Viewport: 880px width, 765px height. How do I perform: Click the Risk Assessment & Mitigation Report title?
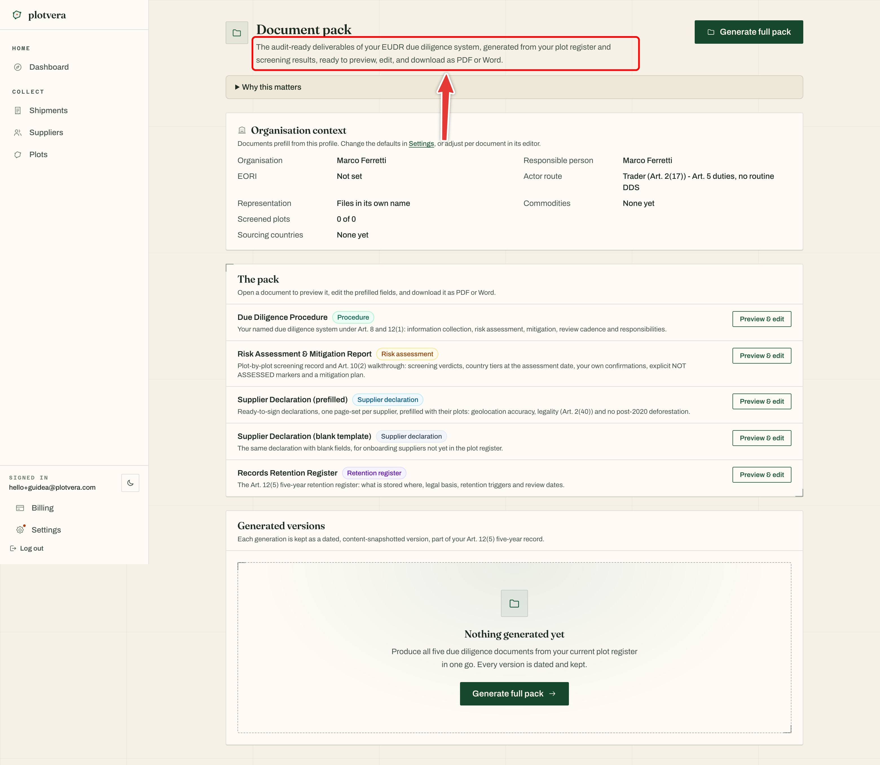pyautogui.click(x=304, y=354)
